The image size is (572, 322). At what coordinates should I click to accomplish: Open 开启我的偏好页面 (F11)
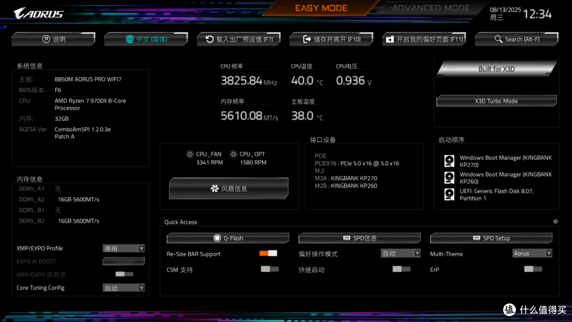(424, 39)
